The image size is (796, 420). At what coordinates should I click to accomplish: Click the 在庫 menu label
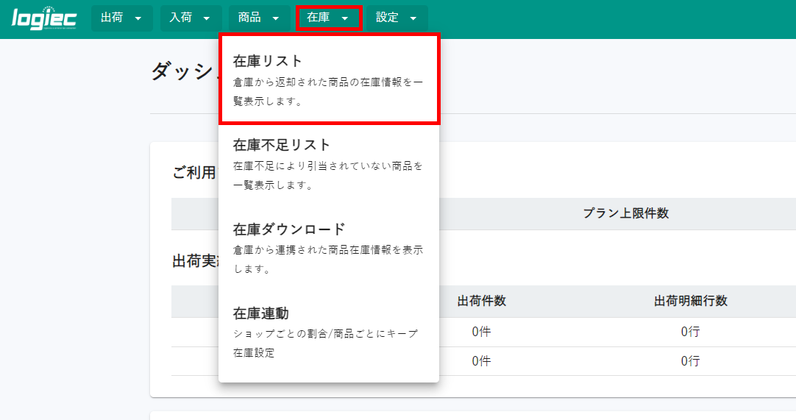click(319, 18)
